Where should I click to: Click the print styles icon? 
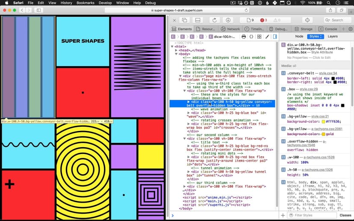coord(244,37)
